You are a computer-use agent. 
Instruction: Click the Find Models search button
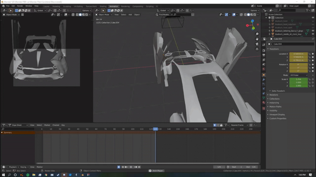tap(165, 15)
